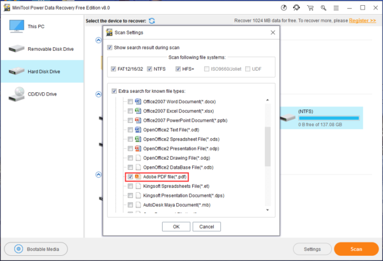Open the Settings button near Scan
The height and width of the screenshot is (261, 383).
point(312,249)
